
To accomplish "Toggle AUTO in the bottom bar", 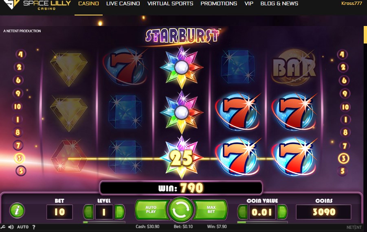I will coord(23,227).
